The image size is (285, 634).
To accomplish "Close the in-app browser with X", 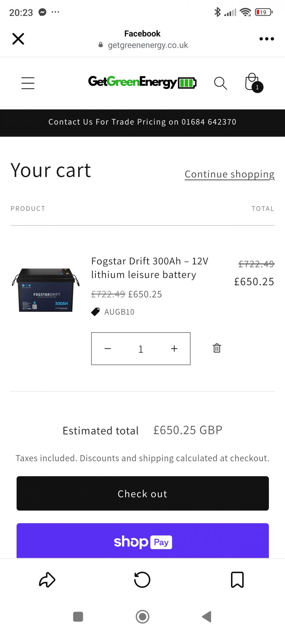I will pos(18,39).
